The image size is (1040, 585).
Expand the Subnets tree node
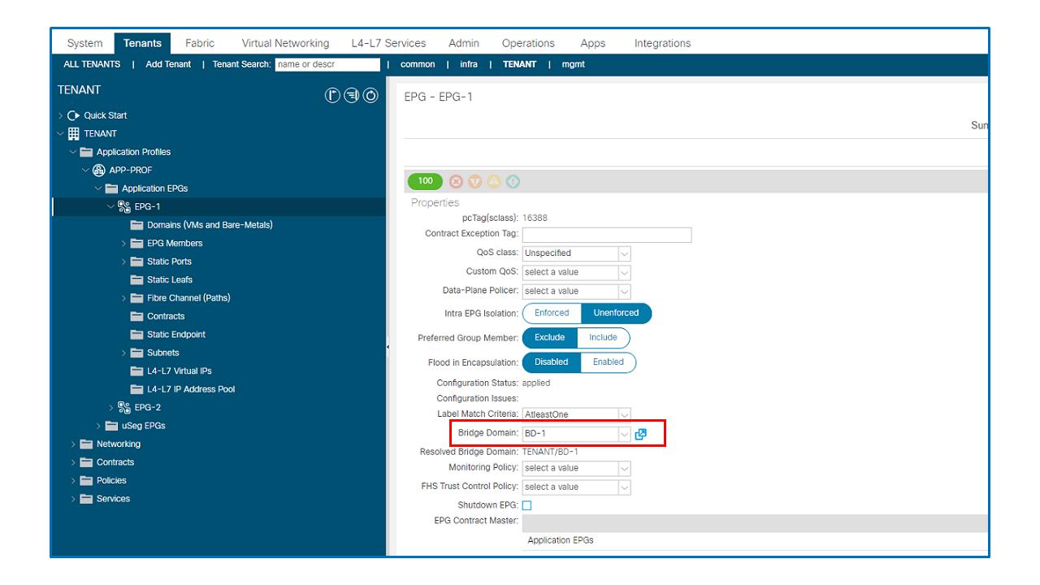124,353
